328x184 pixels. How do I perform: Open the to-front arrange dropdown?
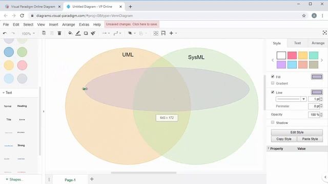[x=132, y=33]
